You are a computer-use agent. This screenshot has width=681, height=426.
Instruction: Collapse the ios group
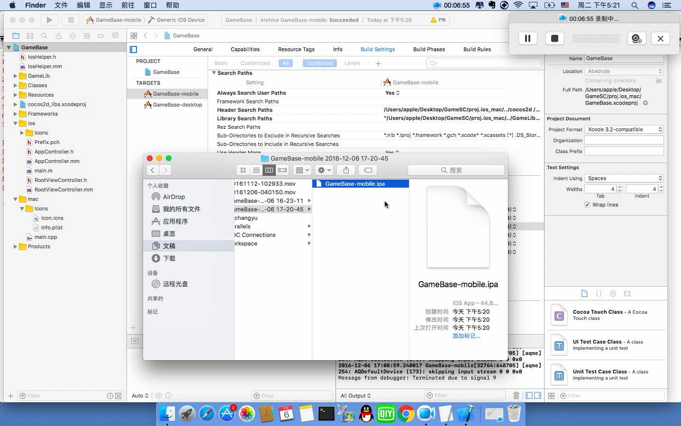coord(15,123)
